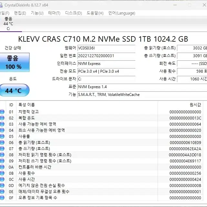Click raw value 000000062EA2A
Viewport: 207px width, 207px height.
pyautogui.click(x=185, y=149)
